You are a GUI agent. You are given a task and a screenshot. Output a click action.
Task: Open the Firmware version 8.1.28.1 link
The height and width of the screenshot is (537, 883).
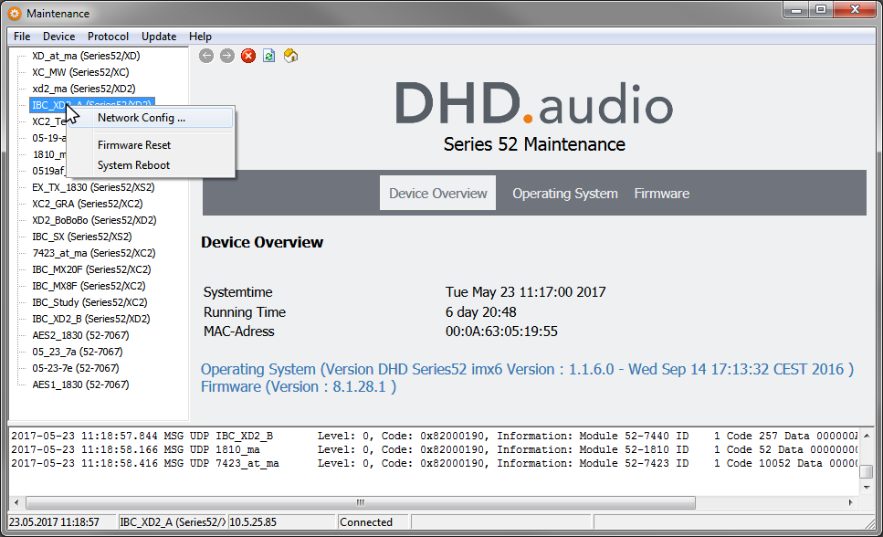click(299, 386)
